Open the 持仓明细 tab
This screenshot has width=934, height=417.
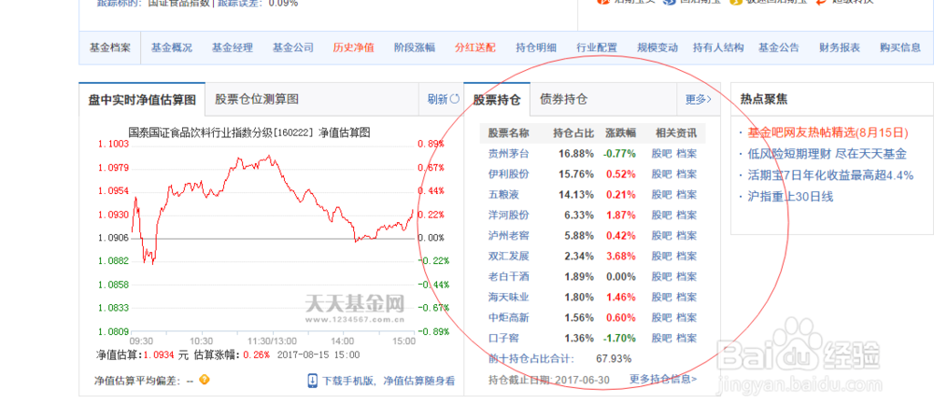pos(536,49)
